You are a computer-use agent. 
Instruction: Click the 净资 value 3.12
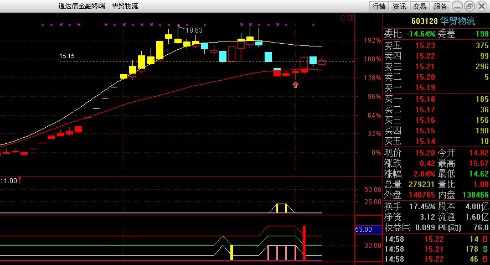coord(427,217)
